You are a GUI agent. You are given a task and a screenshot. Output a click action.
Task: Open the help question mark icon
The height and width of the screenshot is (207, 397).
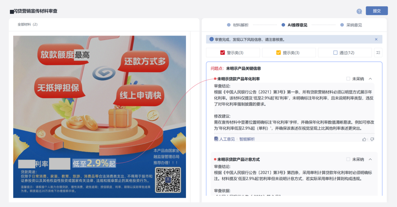tap(359, 11)
